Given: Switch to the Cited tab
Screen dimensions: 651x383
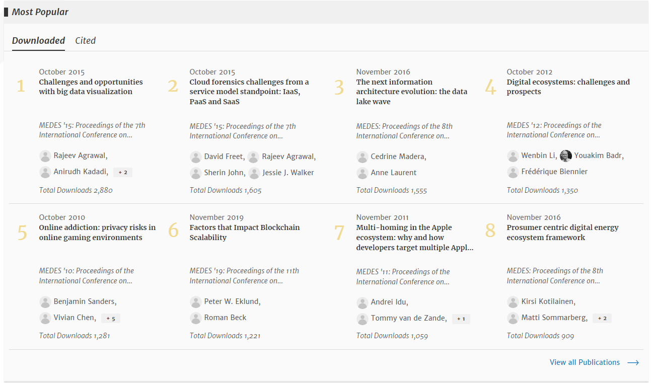Looking at the screenshot, I should point(85,41).
